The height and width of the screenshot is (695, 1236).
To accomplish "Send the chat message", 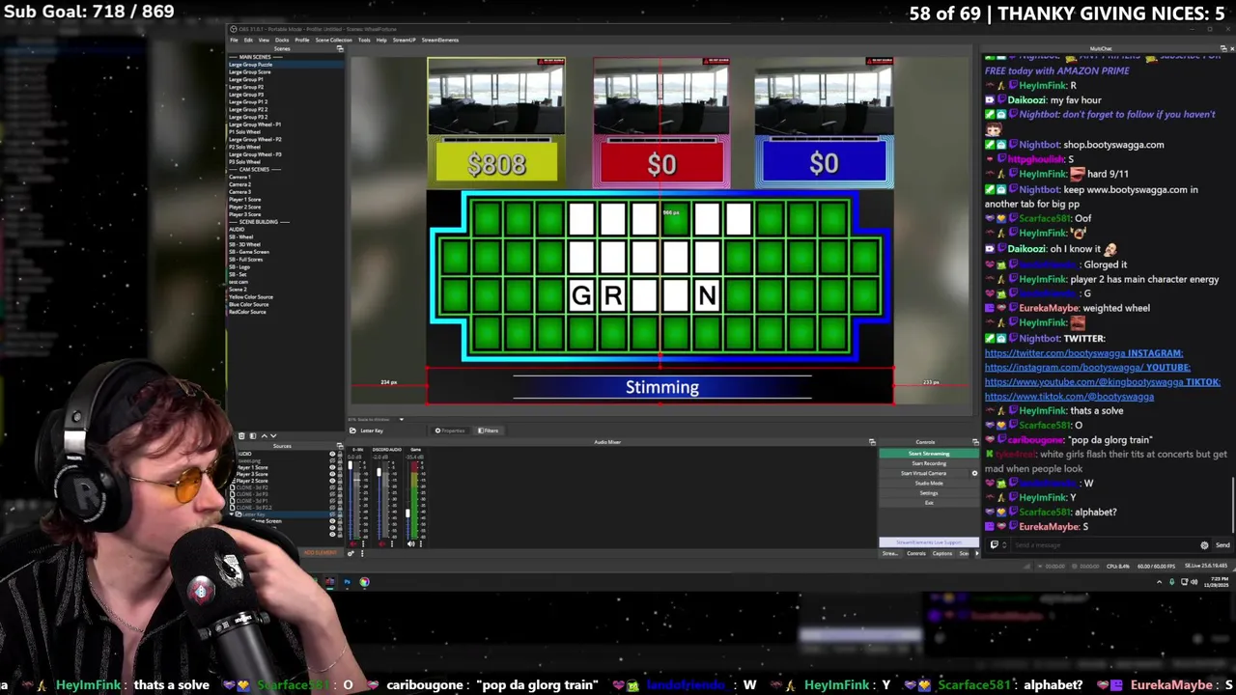I will [1222, 544].
